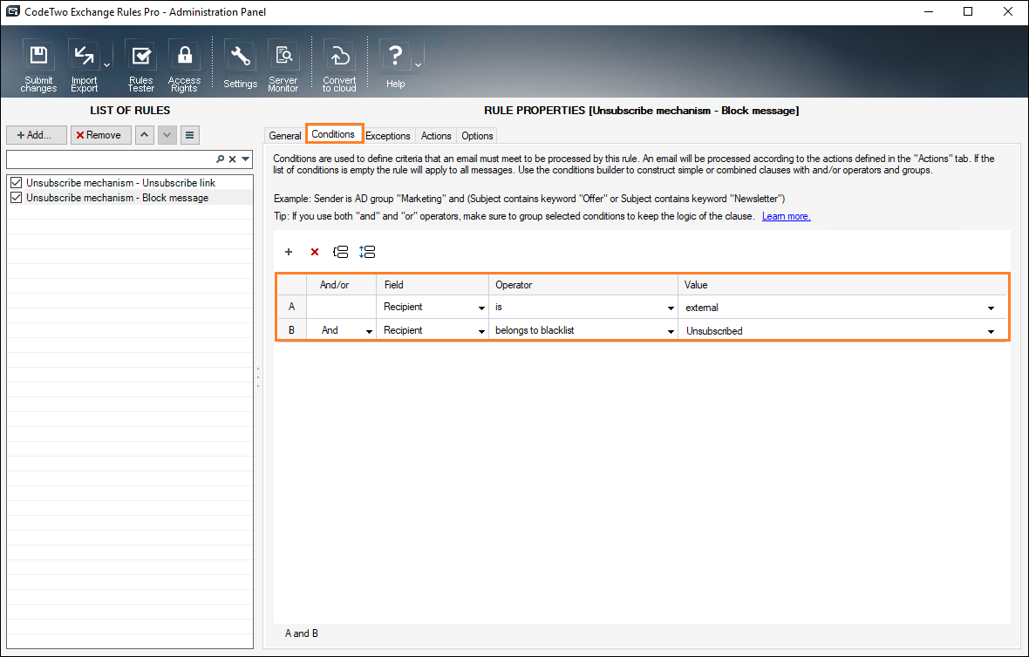Click the Field column header
This screenshot has width=1029, height=657.
[433, 285]
